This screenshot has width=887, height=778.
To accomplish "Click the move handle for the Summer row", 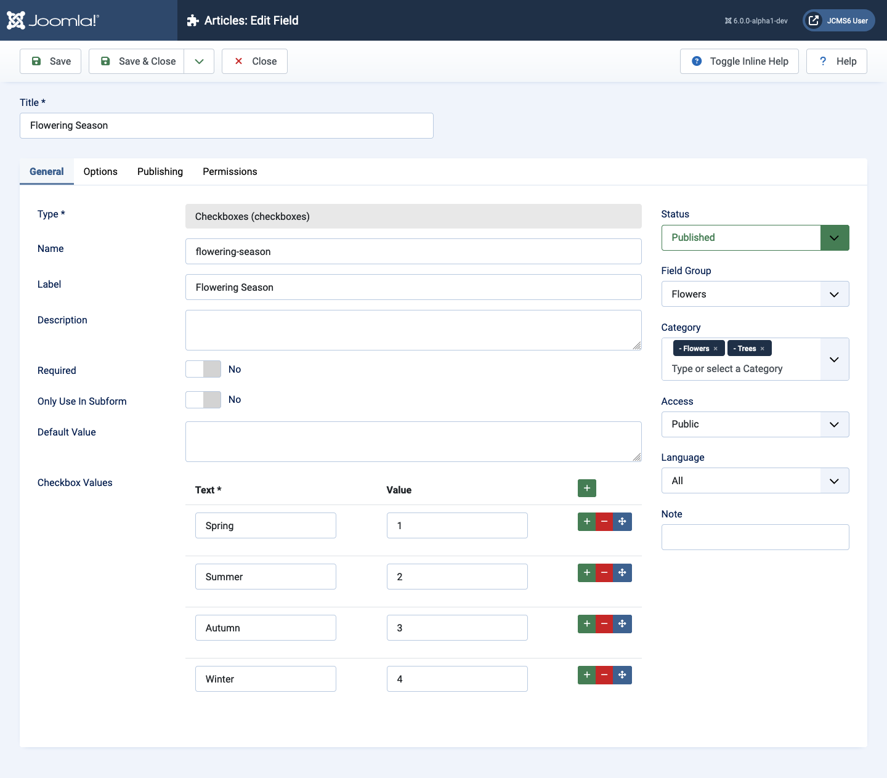I will pyautogui.click(x=622, y=573).
